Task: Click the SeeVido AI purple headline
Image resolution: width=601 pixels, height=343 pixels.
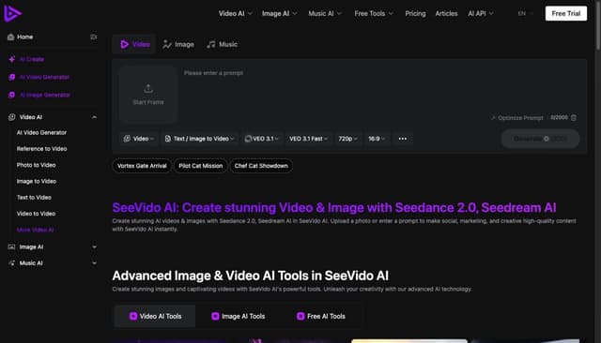Action: pos(334,208)
